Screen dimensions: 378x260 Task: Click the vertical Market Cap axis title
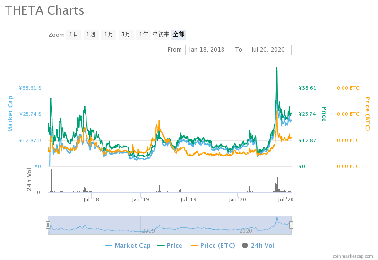[10, 114]
